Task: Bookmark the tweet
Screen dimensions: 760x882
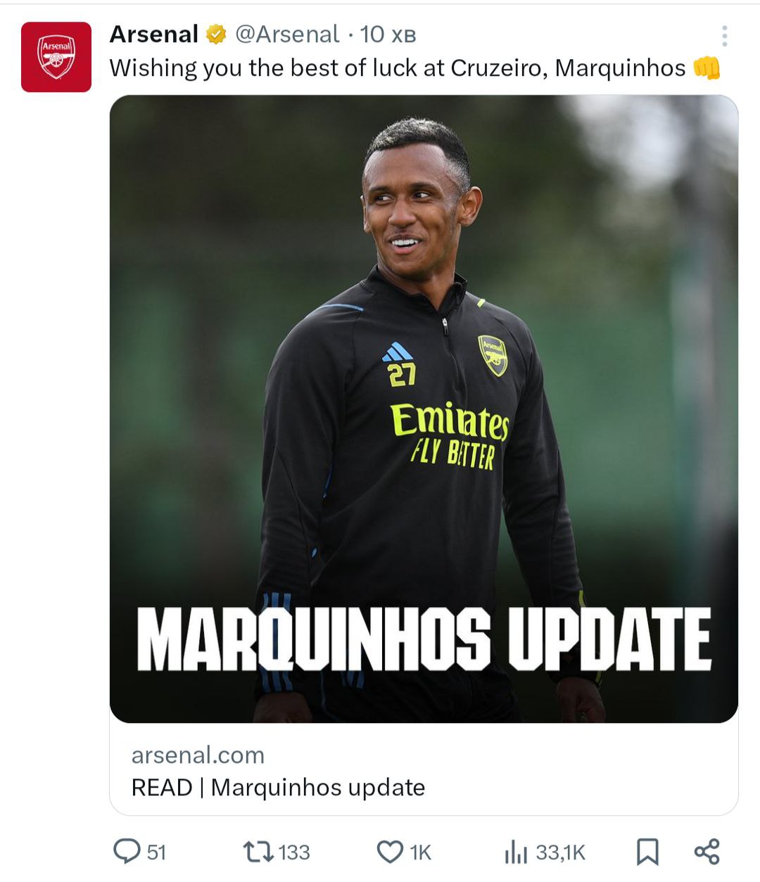Action: click(x=647, y=852)
